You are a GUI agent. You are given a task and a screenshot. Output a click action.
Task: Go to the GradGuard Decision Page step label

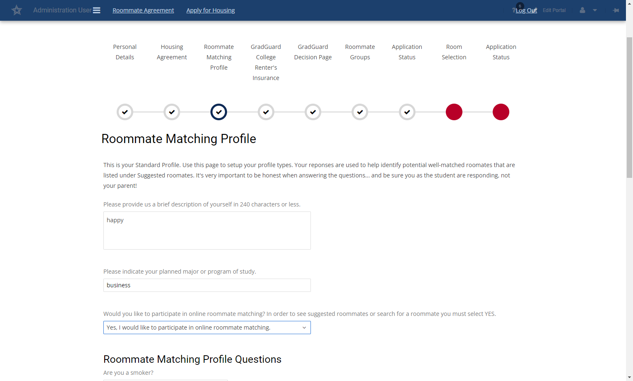[313, 52]
